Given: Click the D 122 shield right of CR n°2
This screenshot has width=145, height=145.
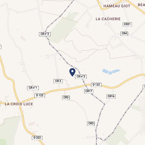Looking at the screenshot, I should click(x=96, y=85).
